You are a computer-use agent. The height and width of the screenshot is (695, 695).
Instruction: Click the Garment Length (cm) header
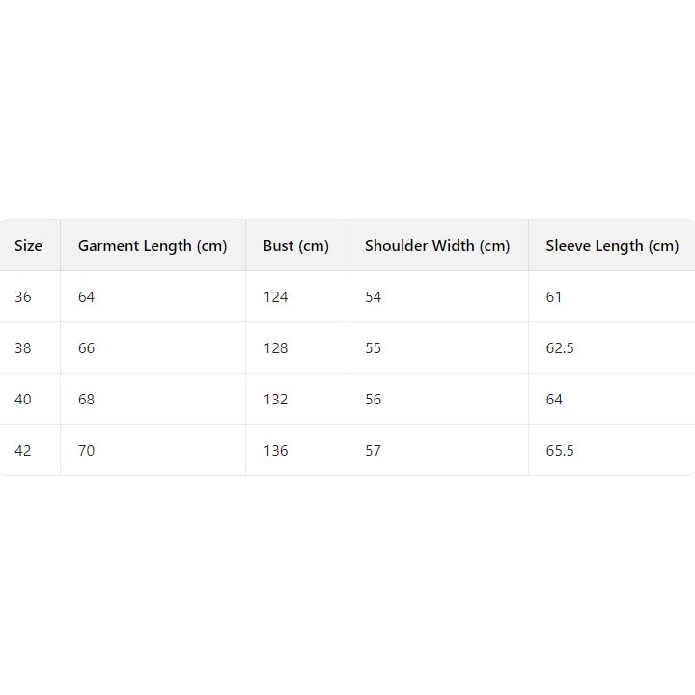click(x=153, y=246)
